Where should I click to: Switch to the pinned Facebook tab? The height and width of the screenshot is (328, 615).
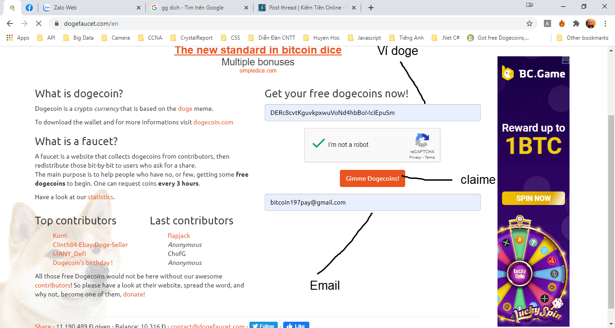point(29,8)
